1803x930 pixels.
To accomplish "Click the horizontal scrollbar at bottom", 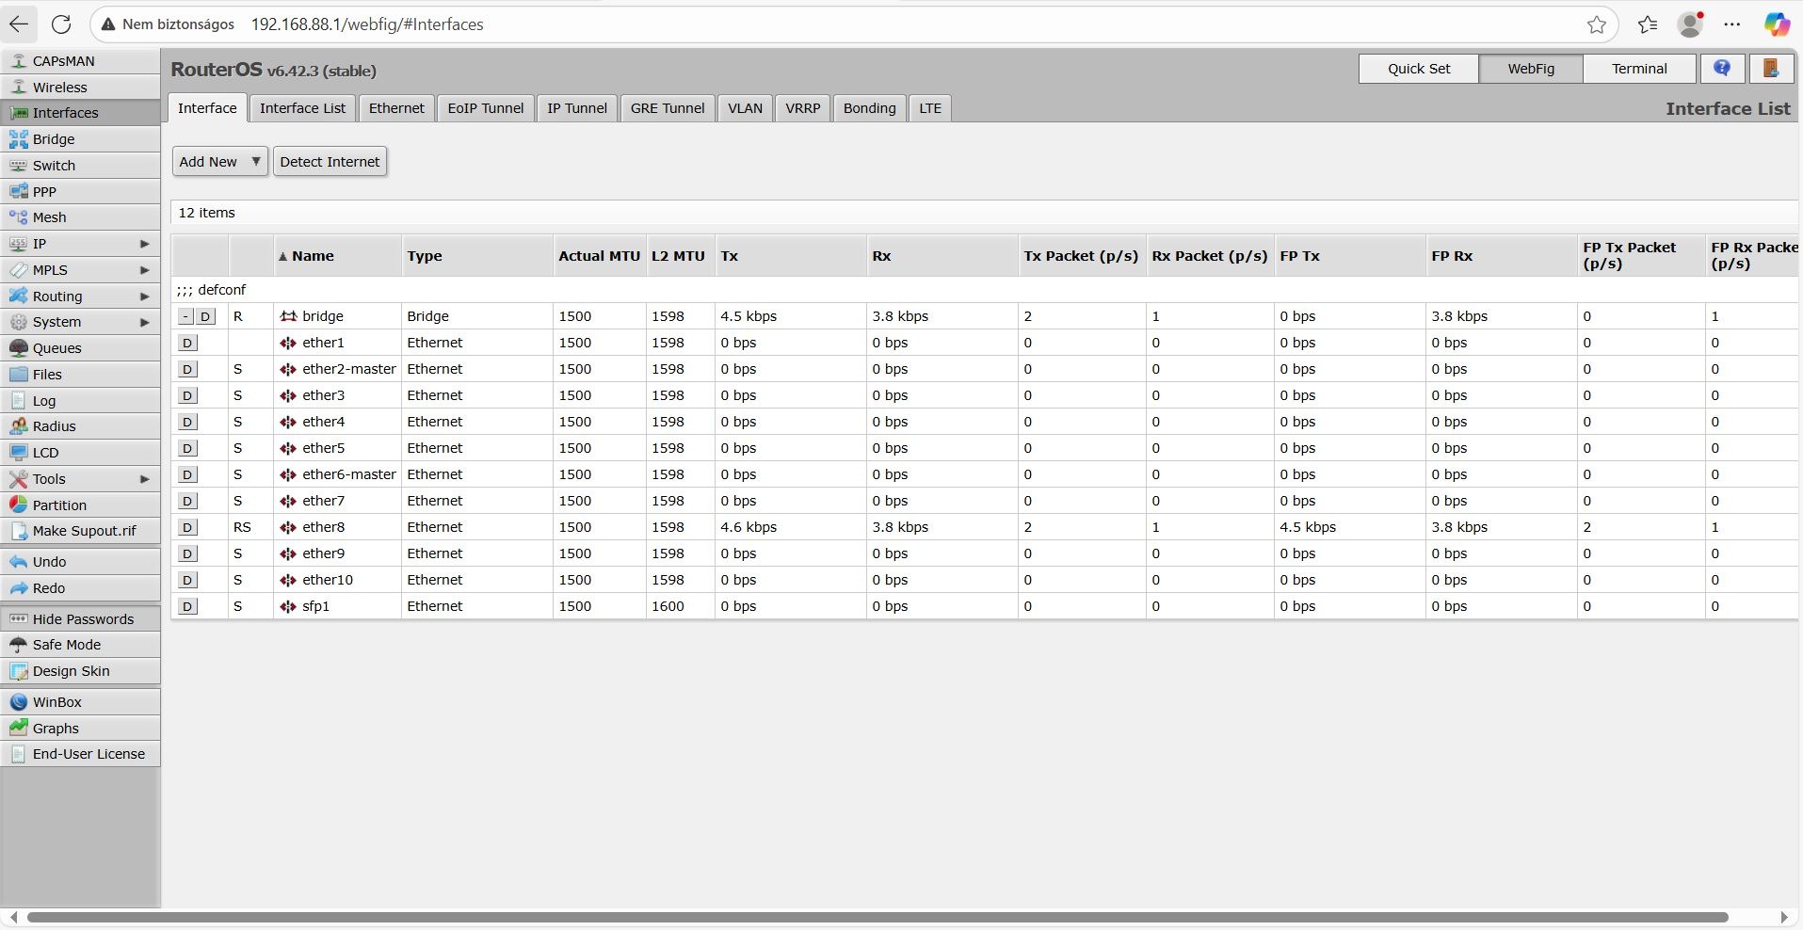I will point(877,917).
